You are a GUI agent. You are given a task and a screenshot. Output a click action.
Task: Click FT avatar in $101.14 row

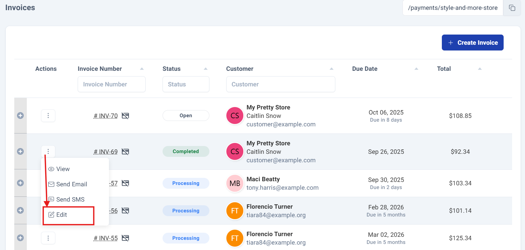[235, 211]
